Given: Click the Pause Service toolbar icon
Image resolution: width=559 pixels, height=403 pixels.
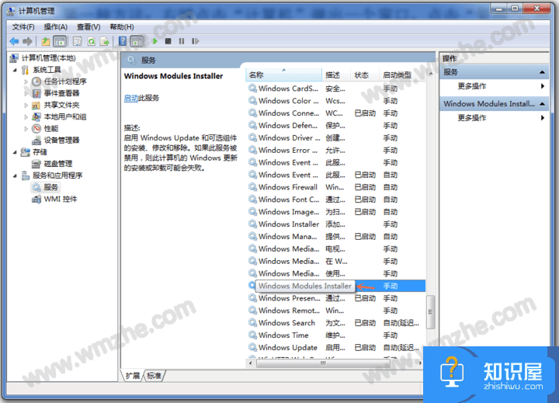Looking at the screenshot, I should (182, 41).
